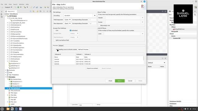Open the Window menu
Image resolution: width=198 pixels, height=111 pixels.
[x=21, y=4]
